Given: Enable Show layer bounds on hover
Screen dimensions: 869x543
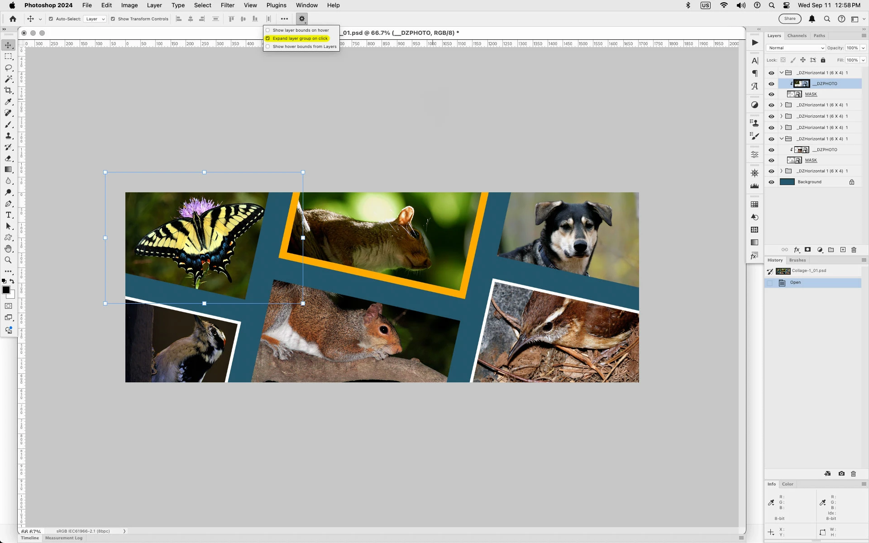Looking at the screenshot, I should (x=268, y=30).
